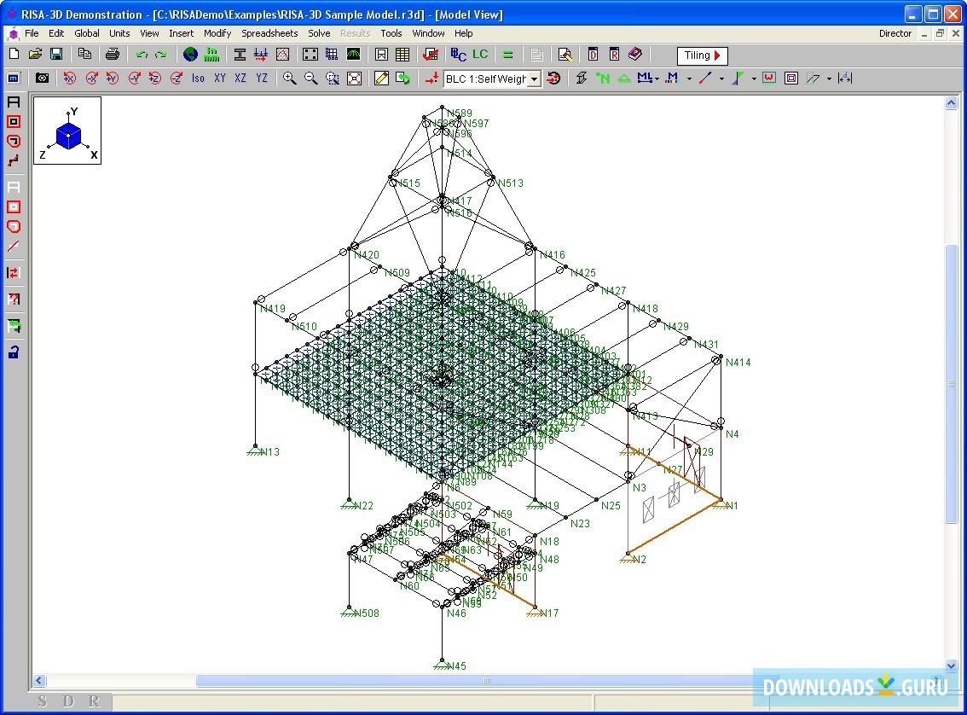Click the Tiling button
The height and width of the screenshot is (715, 967).
pyautogui.click(x=701, y=55)
